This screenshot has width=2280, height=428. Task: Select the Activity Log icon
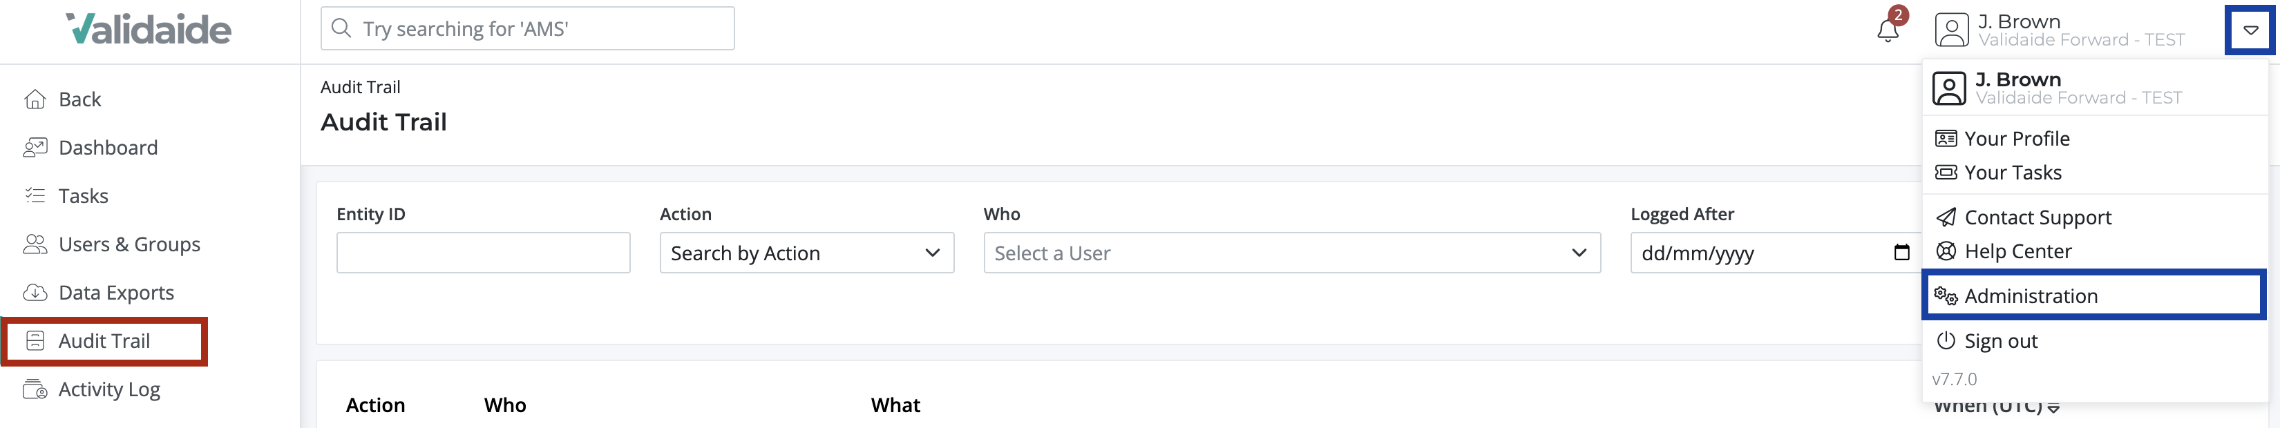tap(35, 389)
